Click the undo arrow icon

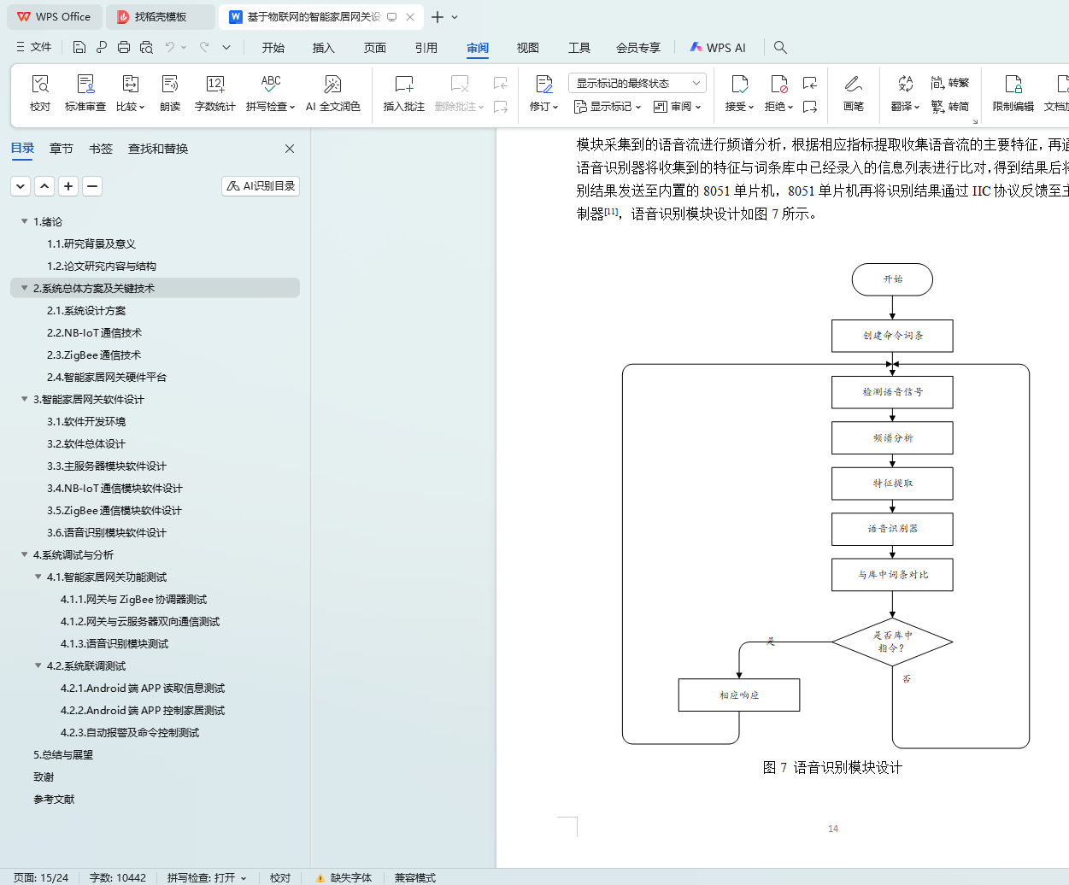(170, 47)
